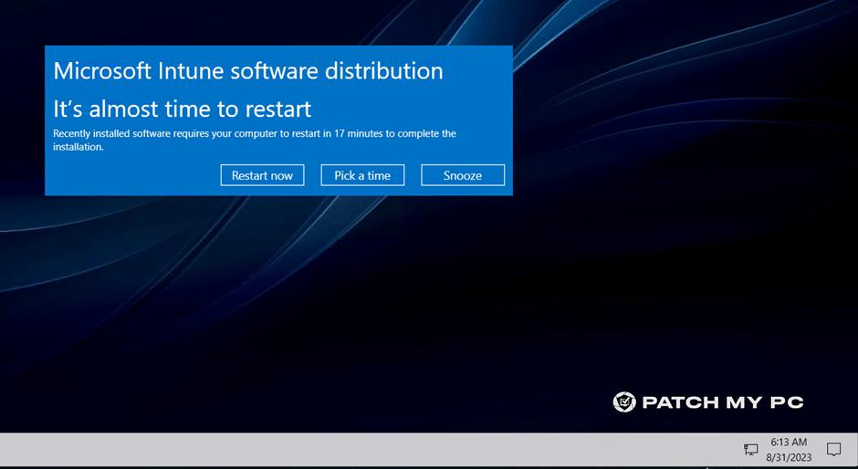Select "It's almost time to restart" heading
The height and width of the screenshot is (469, 858).
183,109
